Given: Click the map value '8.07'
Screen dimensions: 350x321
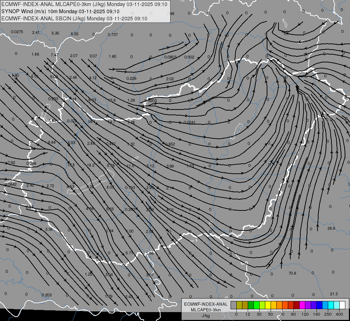Looking at the screenshot, I should click(110, 187).
